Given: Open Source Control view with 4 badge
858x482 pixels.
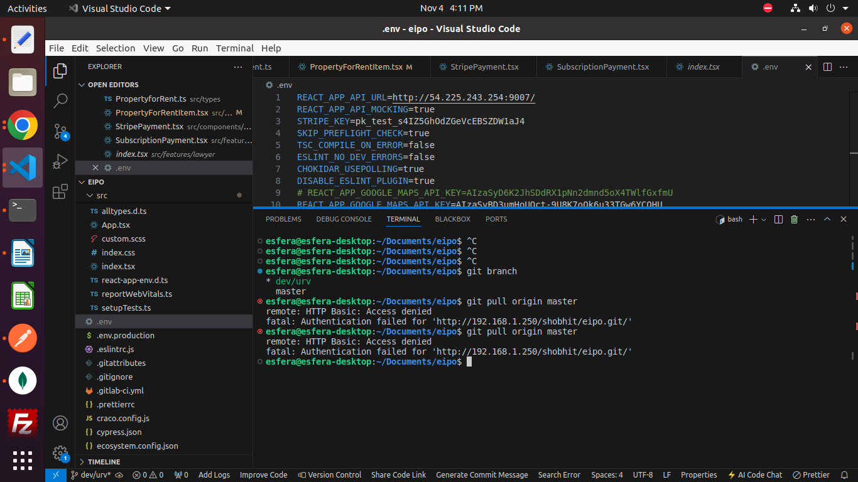Looking at the screenshot, I should pos(60,131).
